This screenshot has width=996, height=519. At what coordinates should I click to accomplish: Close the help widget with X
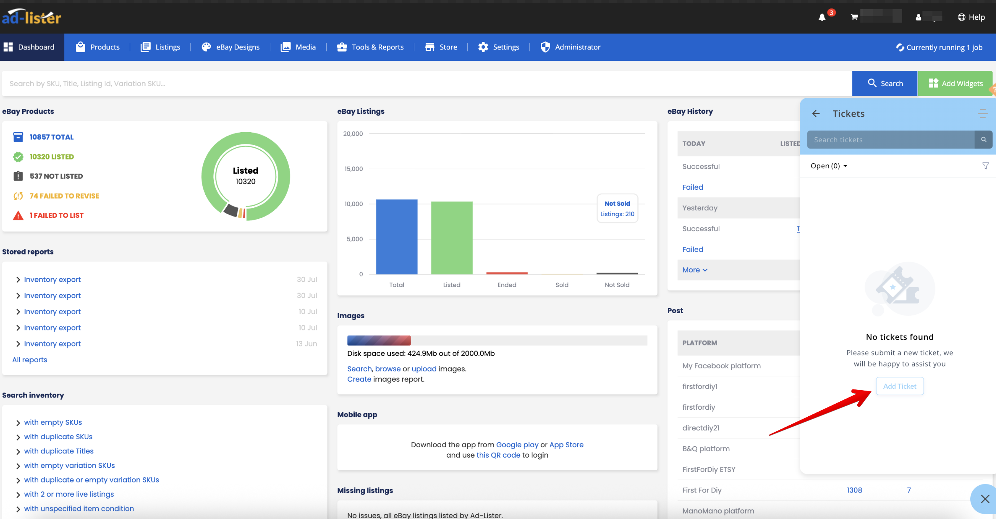point(985,499)
